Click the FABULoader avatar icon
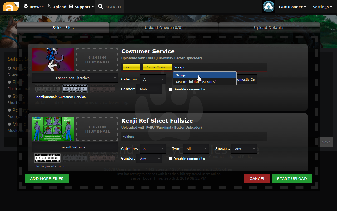This screenshot has width=337, height=211. tap(269, 7)
